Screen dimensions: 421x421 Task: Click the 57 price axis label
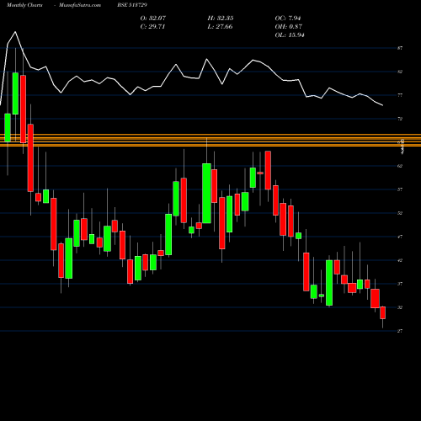[400, 189]
